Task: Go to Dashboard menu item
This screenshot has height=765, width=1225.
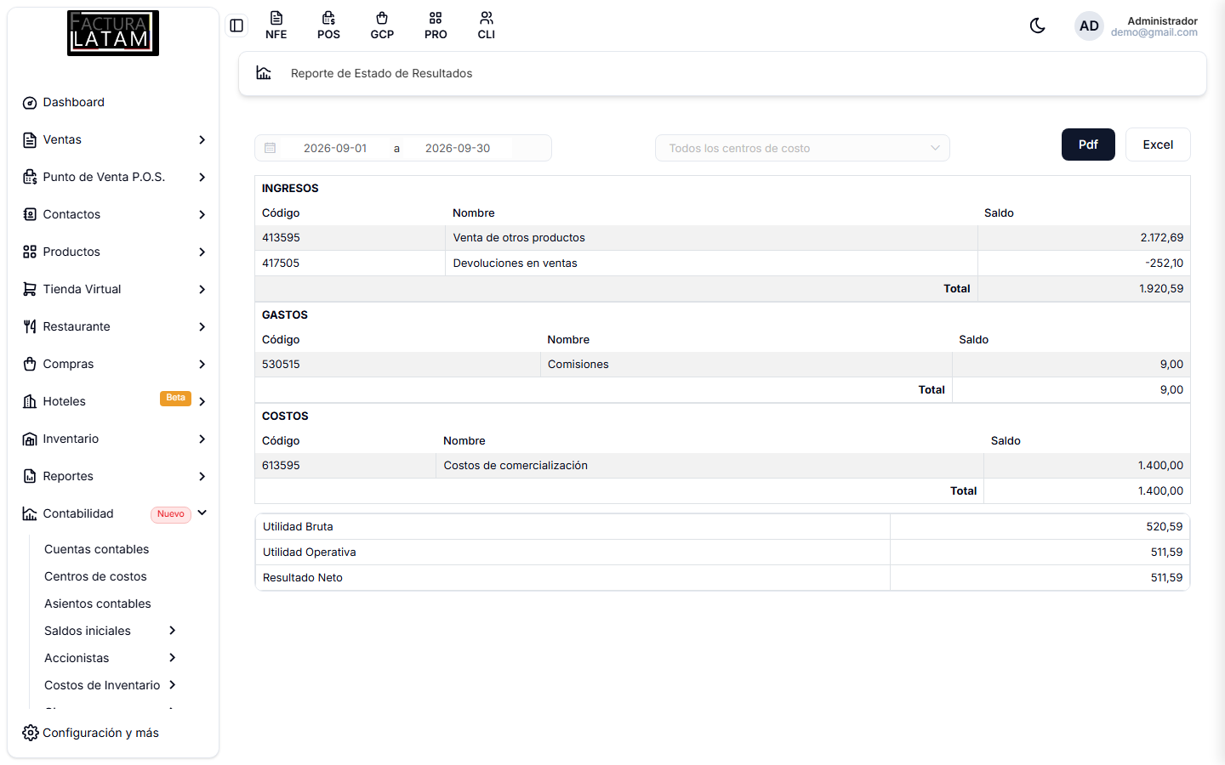Action: tap(74, 102)
